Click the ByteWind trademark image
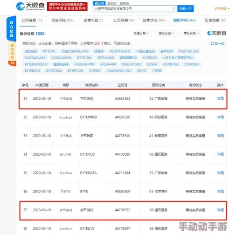The height and width of the screenshot is (235, 230). [66, 117]
